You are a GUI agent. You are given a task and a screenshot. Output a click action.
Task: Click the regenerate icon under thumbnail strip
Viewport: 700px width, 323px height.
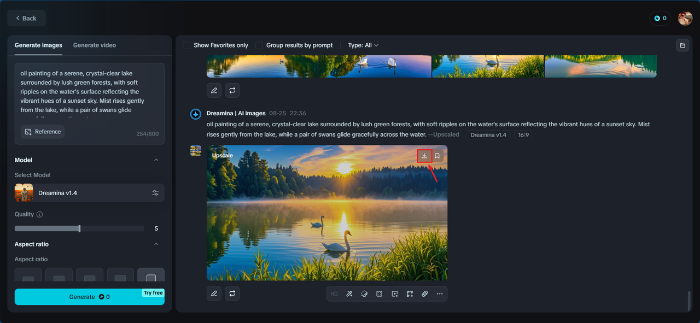tap(232, 90)
